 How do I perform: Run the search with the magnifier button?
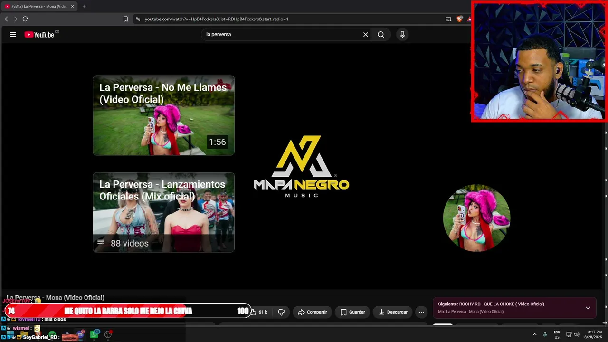coord(381,34)
